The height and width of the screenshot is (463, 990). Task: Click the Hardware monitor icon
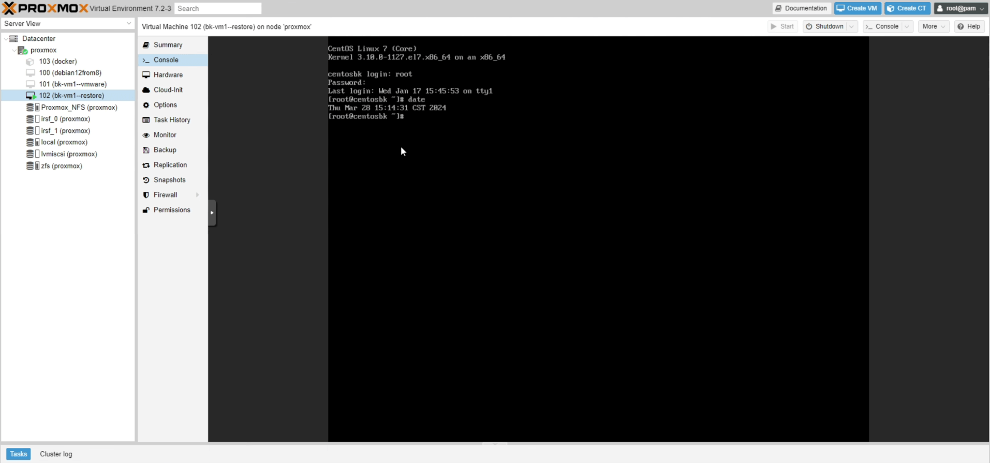(146, 75)
